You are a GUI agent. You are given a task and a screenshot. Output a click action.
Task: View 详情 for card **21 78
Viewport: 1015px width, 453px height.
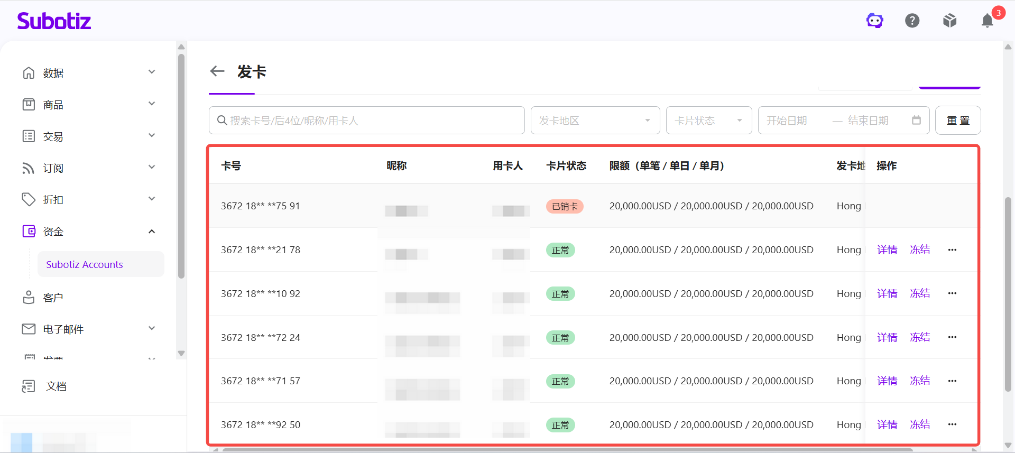887,249
